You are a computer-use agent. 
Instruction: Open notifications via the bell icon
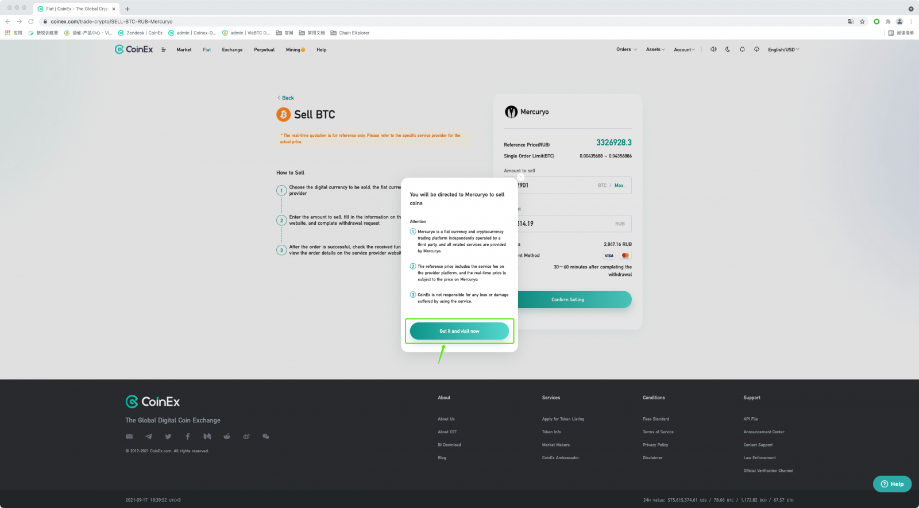coord(742,49)
